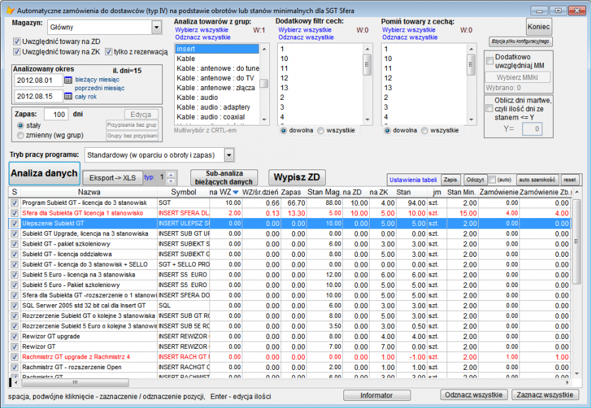
Task: Click Odznacz wszystkie under Dodatkowy filtr cech
Action: point(306,37)
